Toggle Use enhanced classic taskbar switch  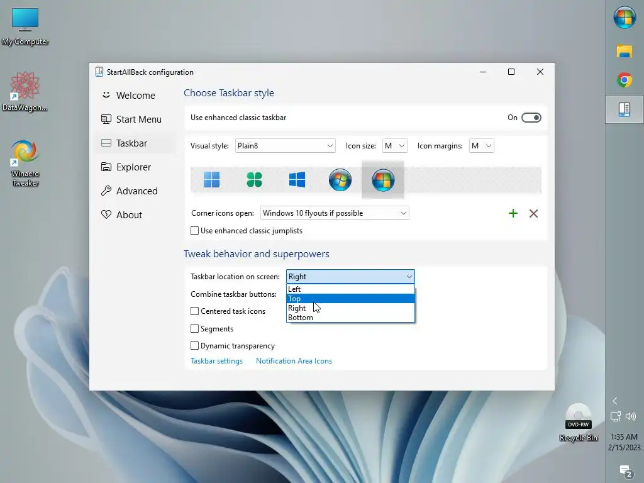[531, 118]
